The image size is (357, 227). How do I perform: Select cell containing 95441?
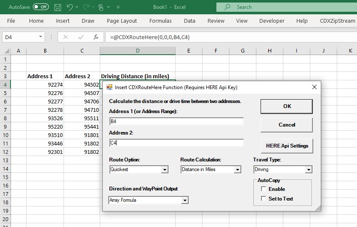tap(82, 127)
